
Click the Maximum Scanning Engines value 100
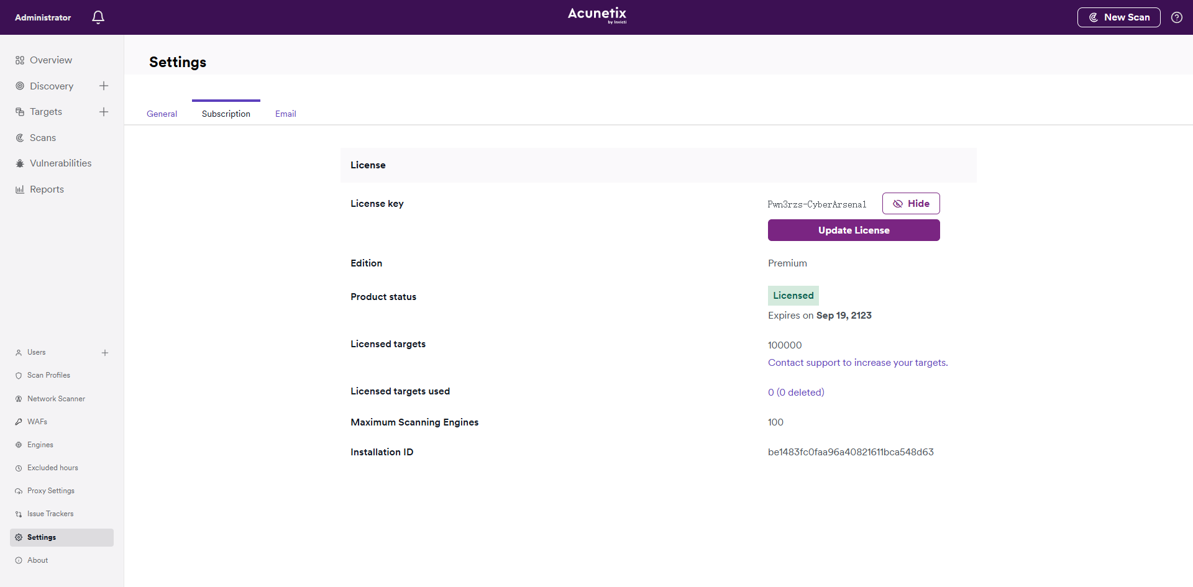tap(775, 422)
